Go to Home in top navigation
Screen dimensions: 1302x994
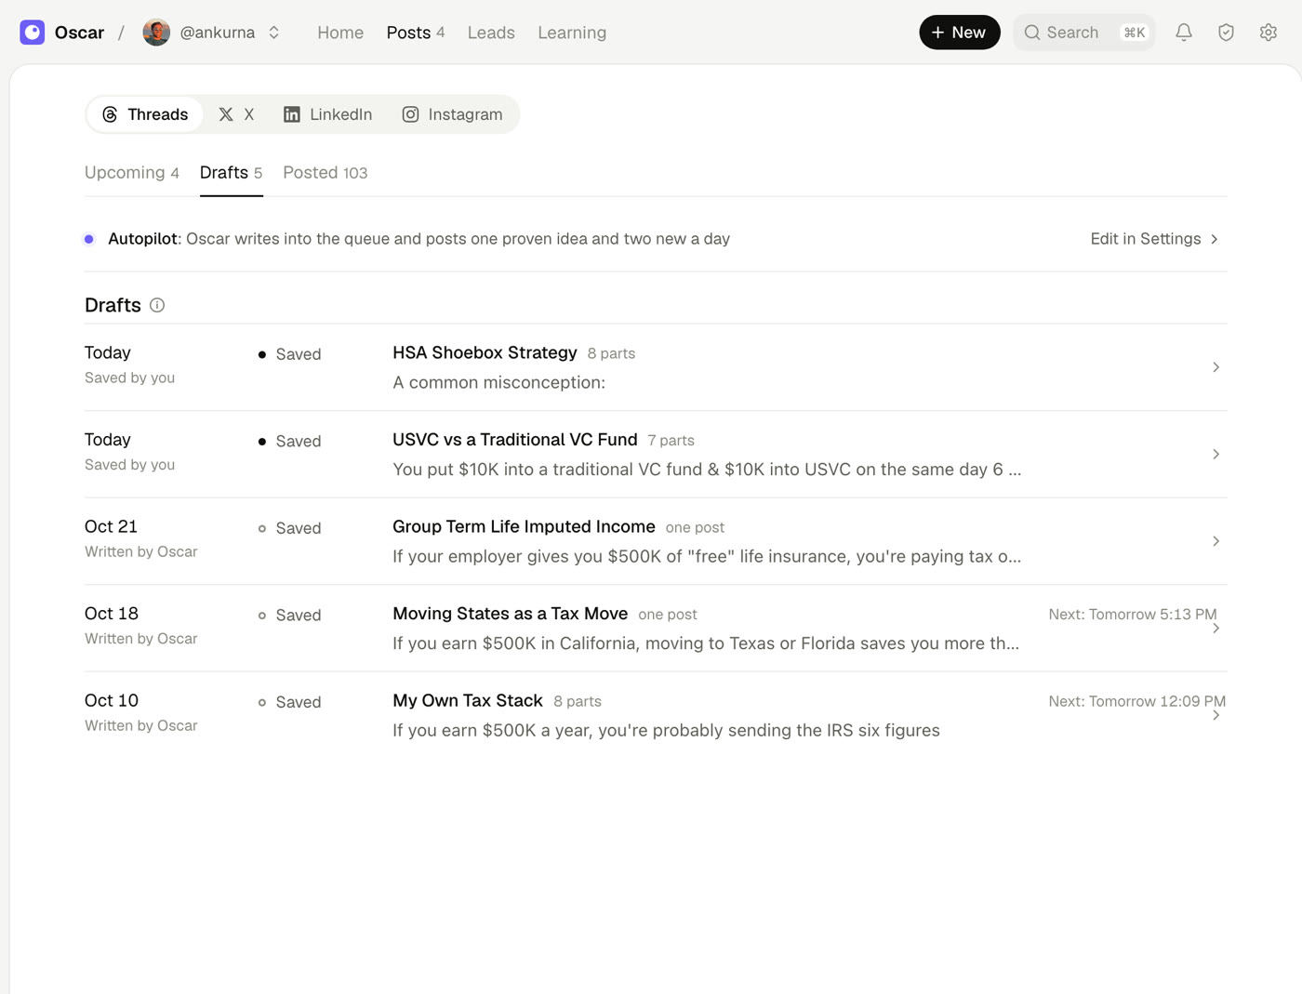(340, 33)
